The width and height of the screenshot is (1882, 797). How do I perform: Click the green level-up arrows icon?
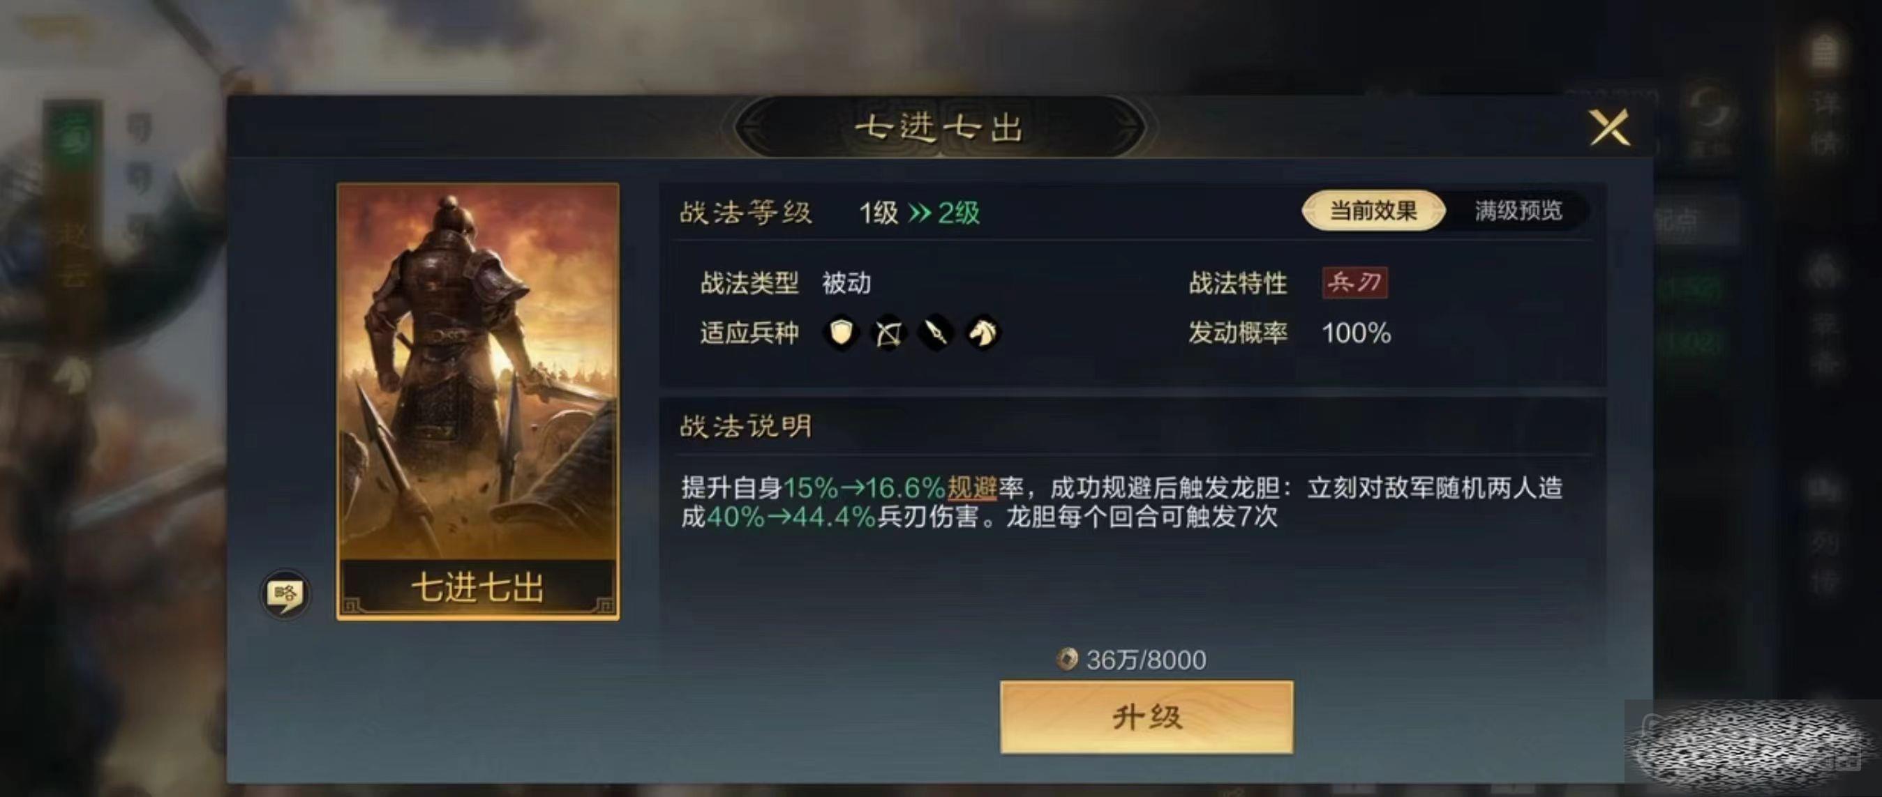pyautogui.click(x=919, y=213)
